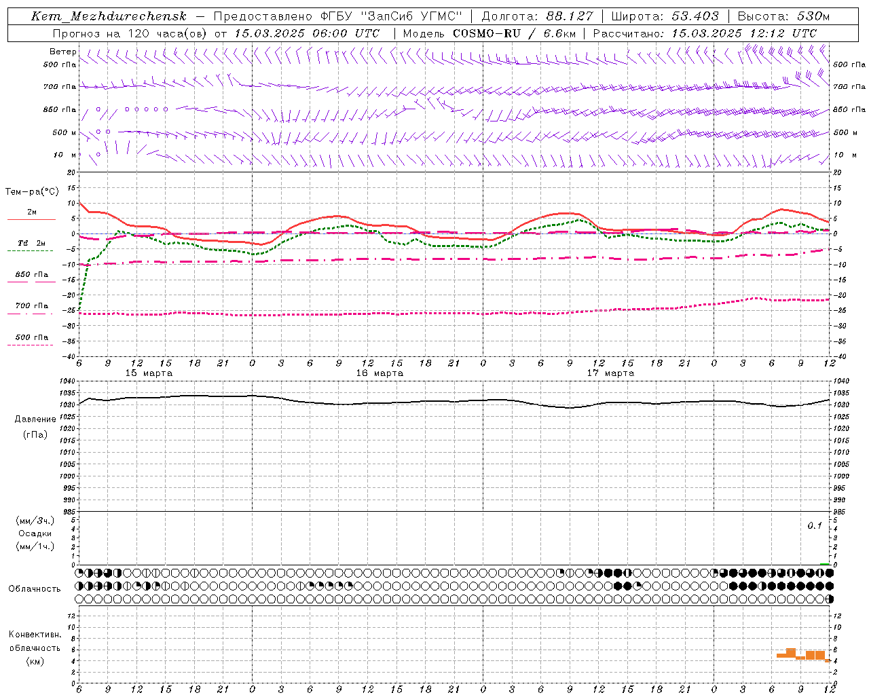Click the 0.1 precipitation amount value
Image resolution: width=869 pixels, height=695 pixels.
(815, 526)
